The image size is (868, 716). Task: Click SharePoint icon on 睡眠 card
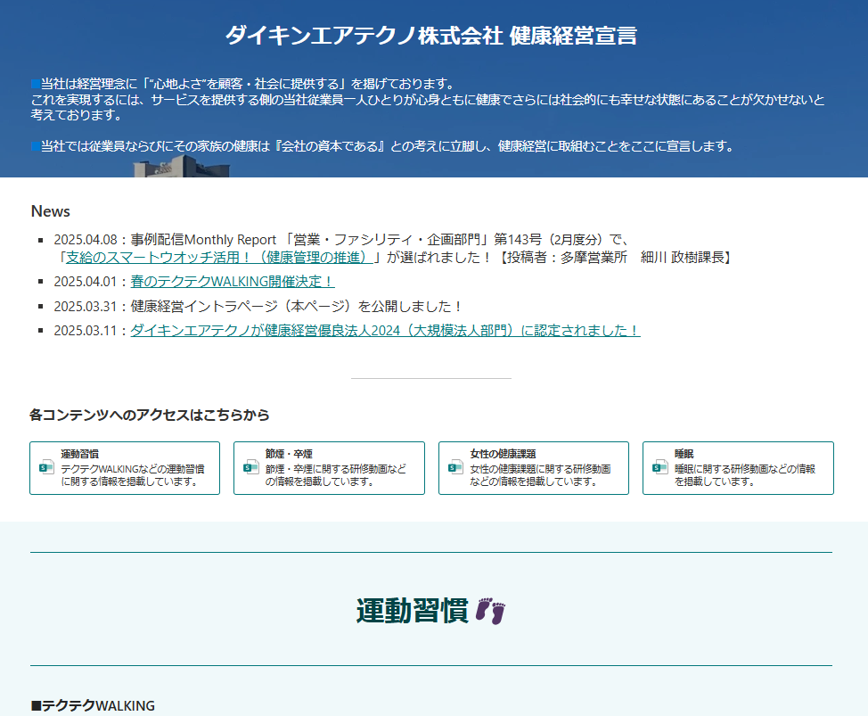(659, 468)
